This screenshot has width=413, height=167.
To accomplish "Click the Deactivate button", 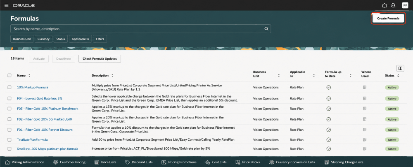I will [64, 59].
